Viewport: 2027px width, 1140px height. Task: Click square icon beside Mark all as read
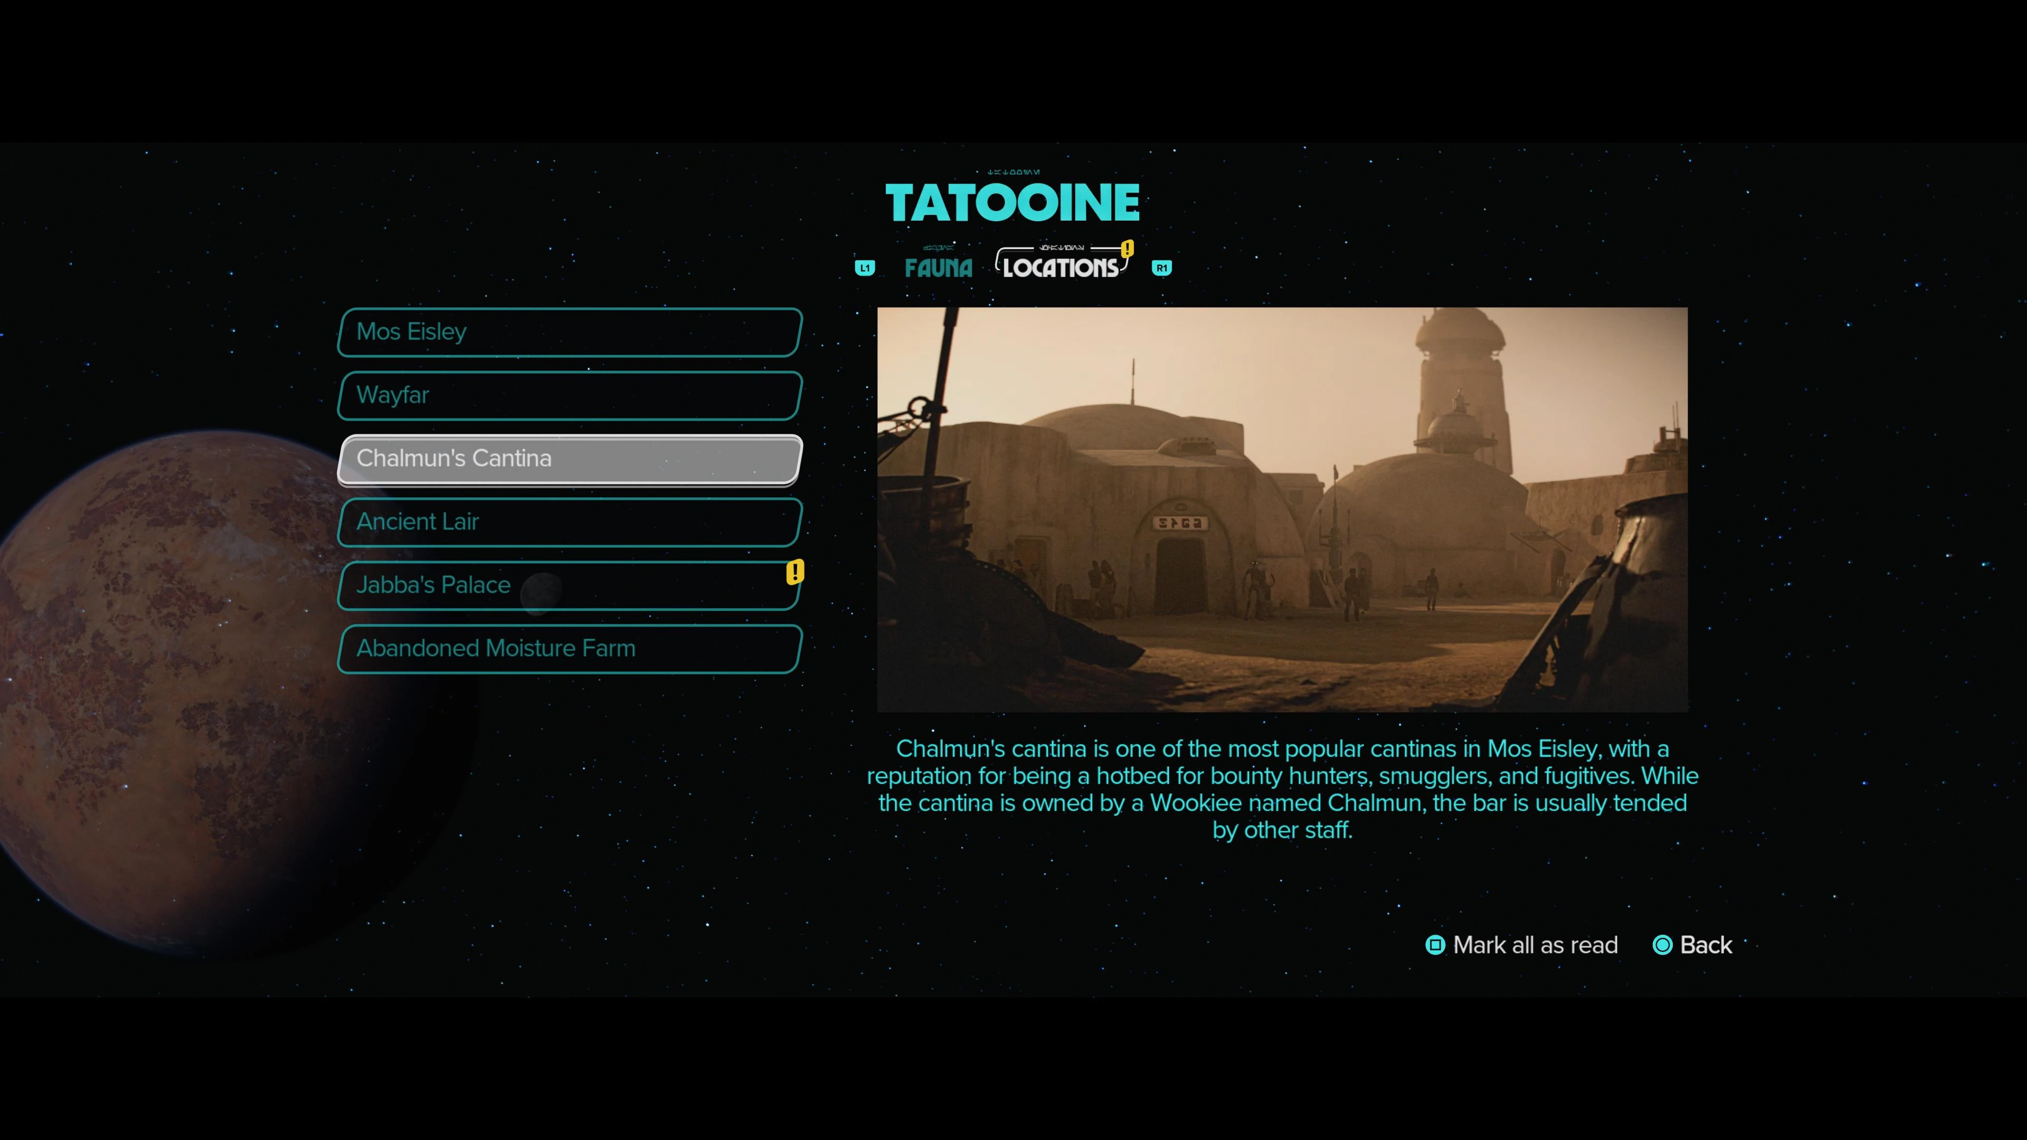click(x=1435, y=945)
